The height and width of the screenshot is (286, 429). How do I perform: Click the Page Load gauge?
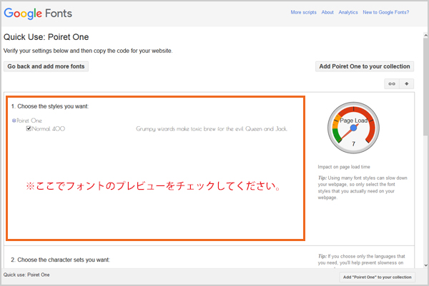click(x=353, y=128)
